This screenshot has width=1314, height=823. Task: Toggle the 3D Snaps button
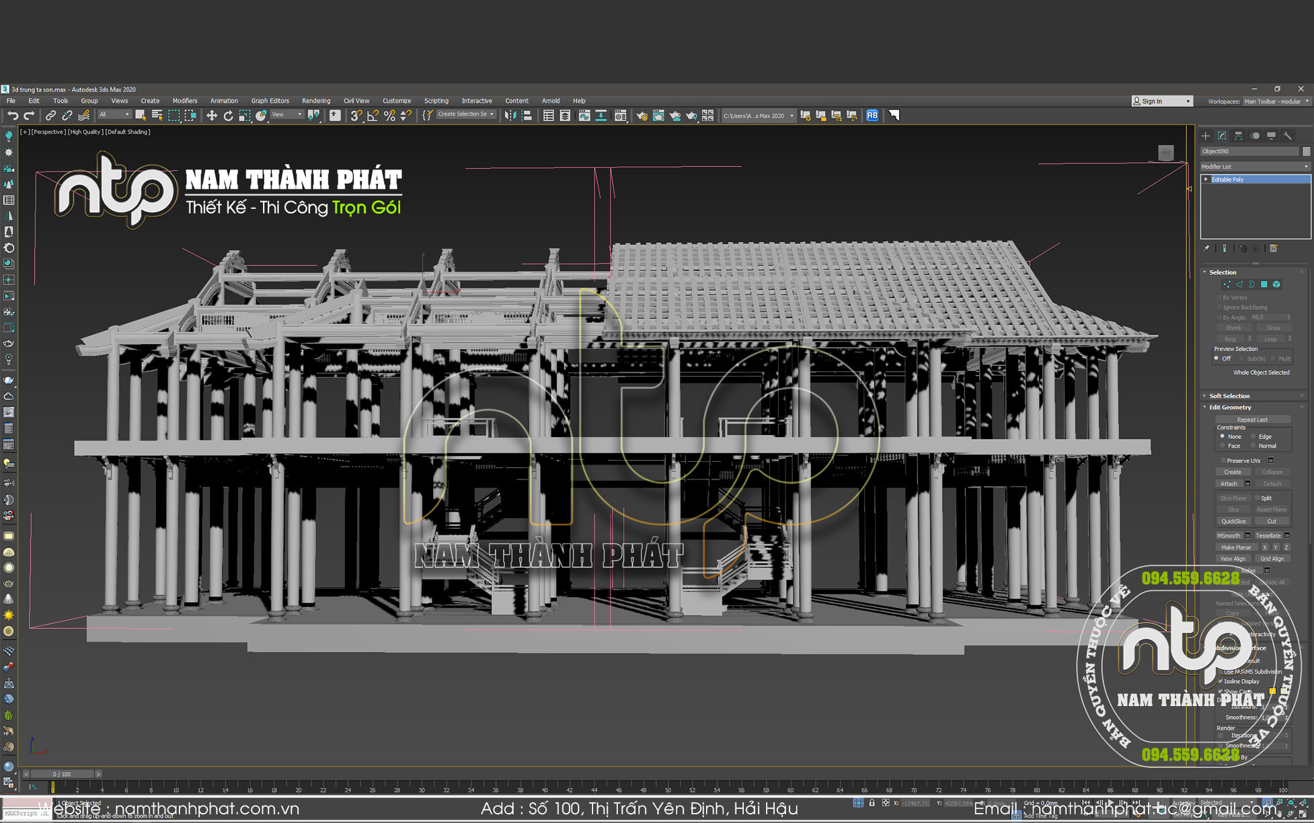[x=356, y=116]
